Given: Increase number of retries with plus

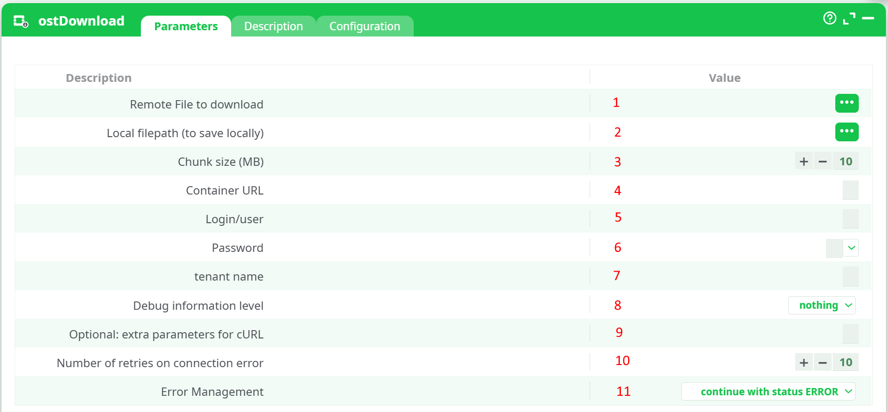Looking at the screenshot, I should point(804,362).
